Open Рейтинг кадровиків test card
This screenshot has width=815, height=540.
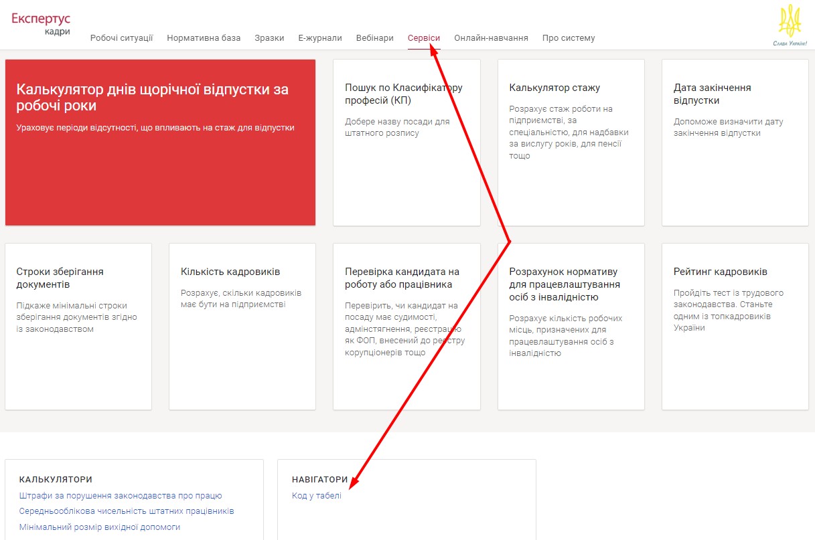click(x=735, y=326)
